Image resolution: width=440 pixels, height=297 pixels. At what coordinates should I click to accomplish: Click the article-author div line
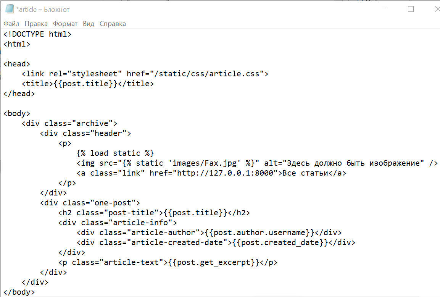[x=209, y=233]
